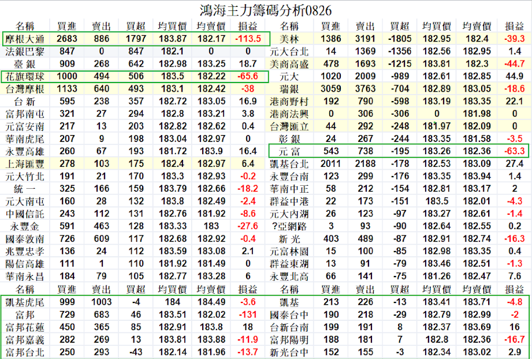This screenshot has height=359, width=532.
Task: Click the 富邦台北 name cell
Action: (25, 352)
